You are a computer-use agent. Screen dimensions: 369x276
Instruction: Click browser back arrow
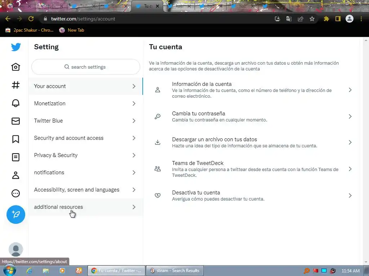[8, 19]
